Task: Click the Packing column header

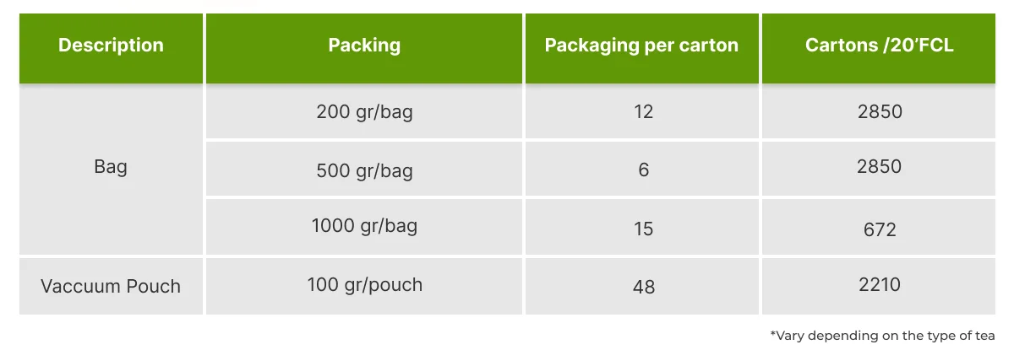Action: click(x=364, y=46)
